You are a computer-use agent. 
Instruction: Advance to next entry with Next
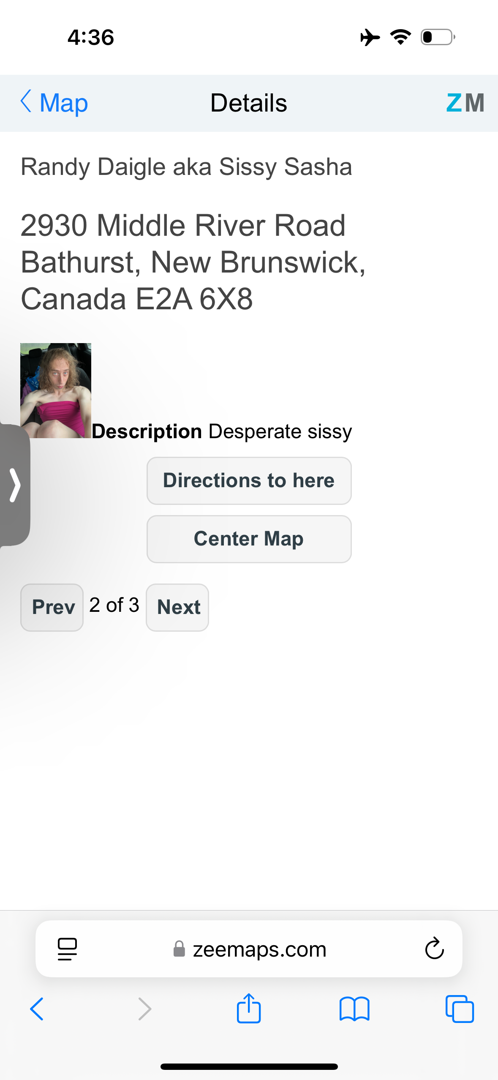pos(178,607)
